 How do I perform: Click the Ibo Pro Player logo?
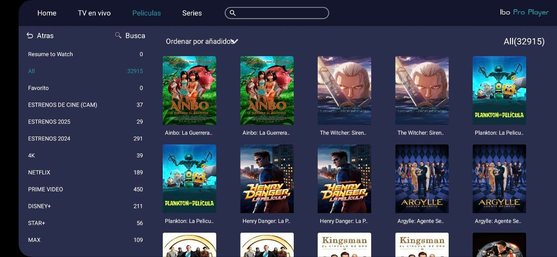point(524,12)
